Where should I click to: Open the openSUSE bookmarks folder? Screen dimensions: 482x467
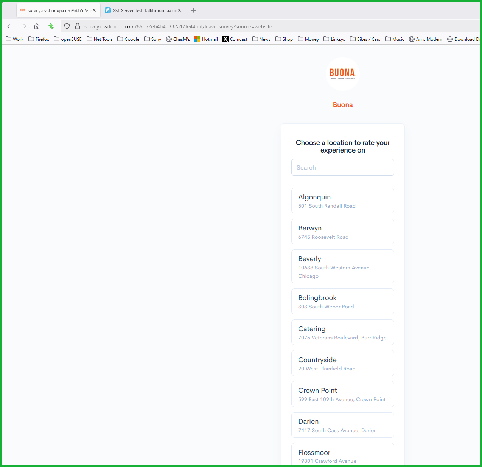point(68,39)
